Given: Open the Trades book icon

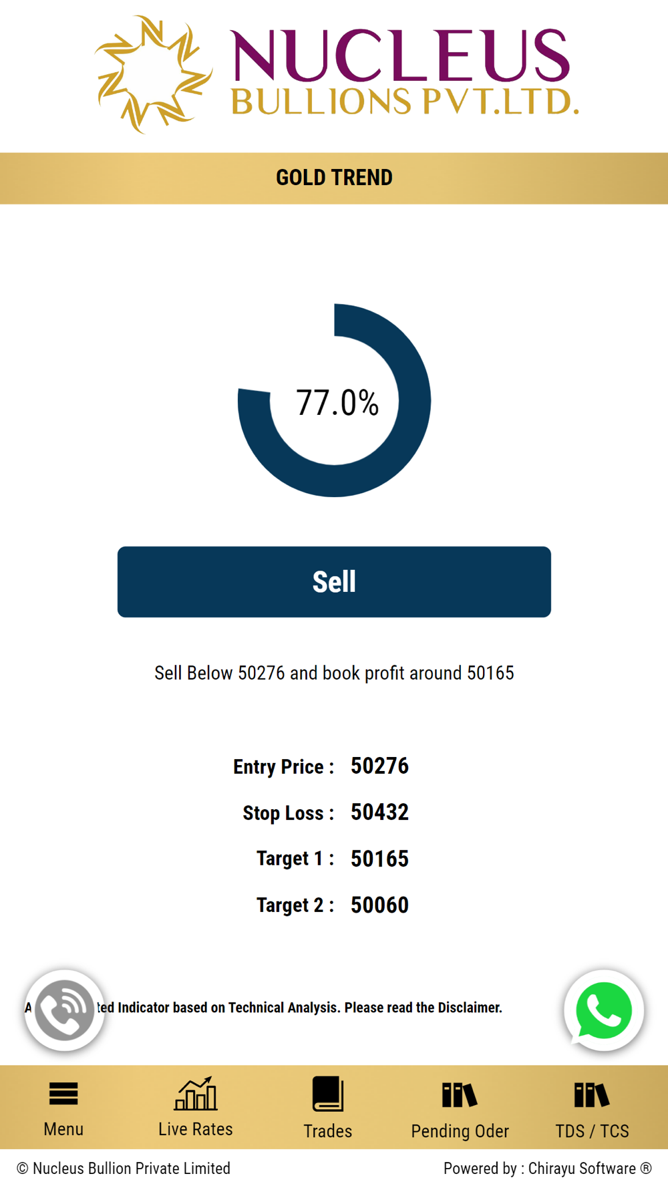Looking at the screenshot, I should pyautogui.click(x=328, y=1094).
